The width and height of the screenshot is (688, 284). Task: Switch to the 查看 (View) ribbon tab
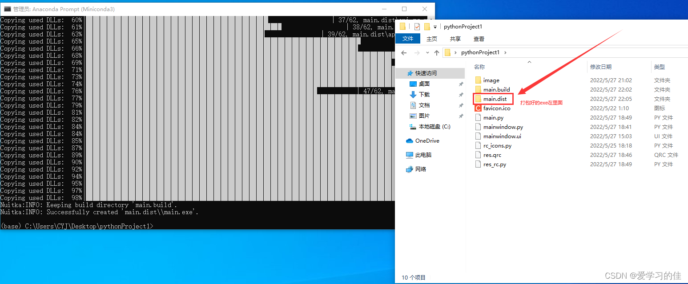(479, 39)
